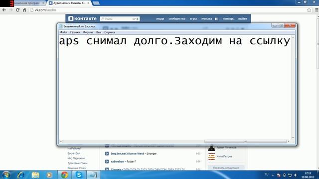The image size is (319, 179).
Task: Show hidden tray icons arrow
Action: click(273, 175)
